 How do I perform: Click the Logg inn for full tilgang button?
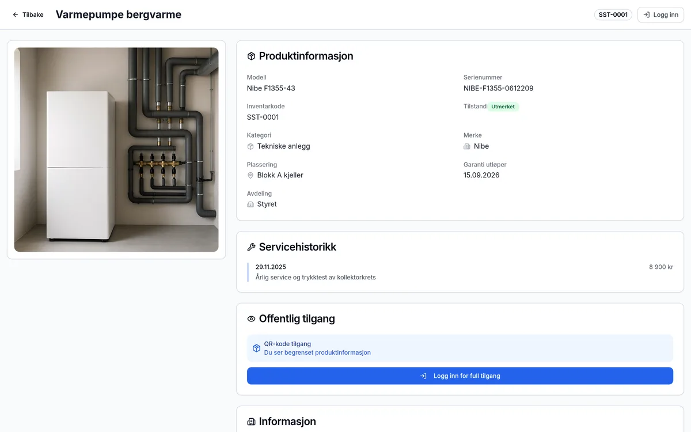(460, 376)
